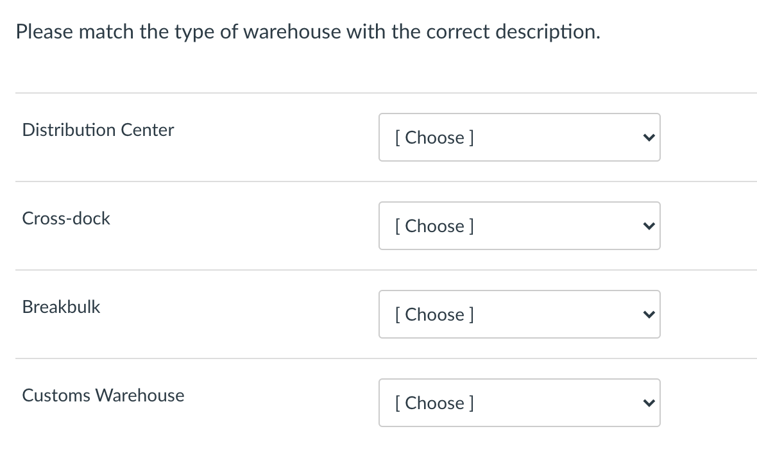Click the Cross-dock label
Viewport: 757px width, 463px height.
tap(65, 218)
